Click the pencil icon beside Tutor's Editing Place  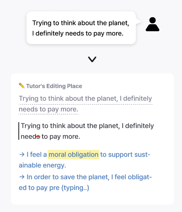pyautogui.click(x=21, y=86)
